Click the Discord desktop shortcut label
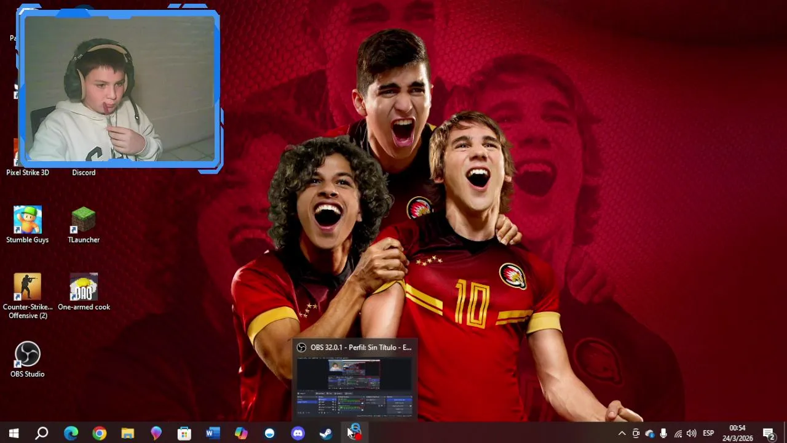Image resolution: width=787 pixels, height=443 pixels. pyautogui.click(x=84, y=173)
